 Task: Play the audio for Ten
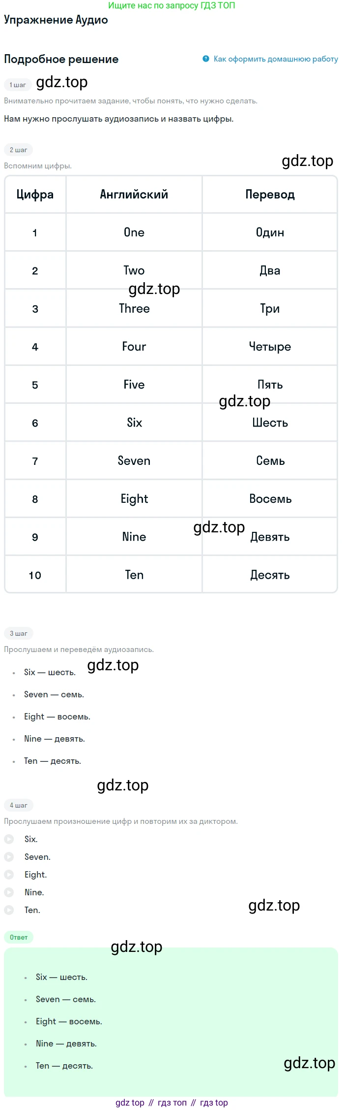[9, 910]
